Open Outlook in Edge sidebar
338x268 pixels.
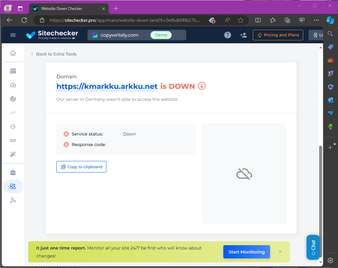click(x=330, y=100)
